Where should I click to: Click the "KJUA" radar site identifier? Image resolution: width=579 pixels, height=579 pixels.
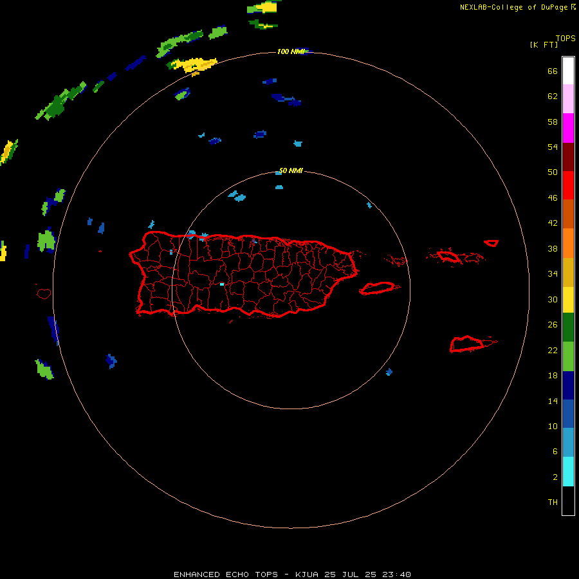306,574
